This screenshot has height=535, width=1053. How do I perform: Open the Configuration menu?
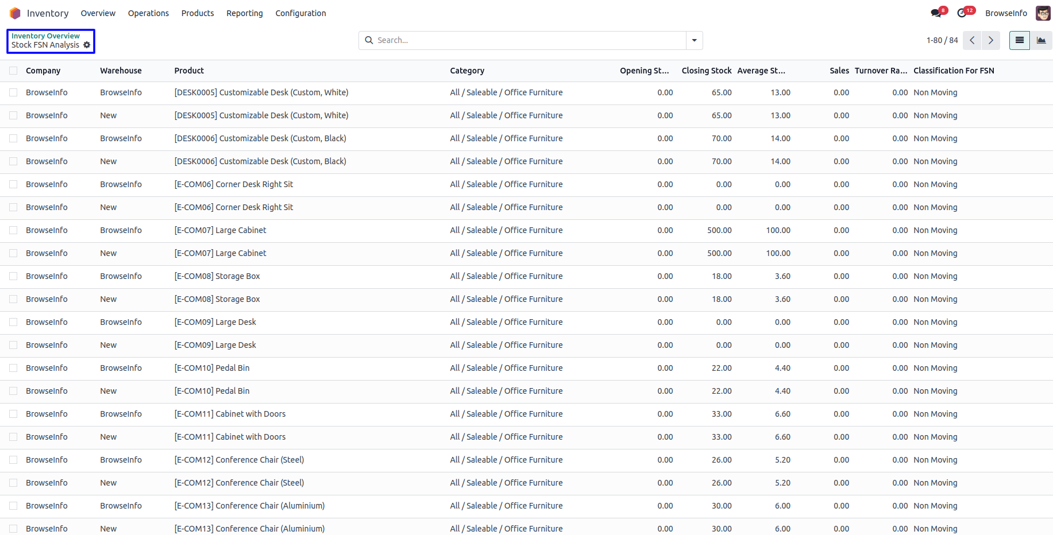pyautogui.click(x=300, y=13)
